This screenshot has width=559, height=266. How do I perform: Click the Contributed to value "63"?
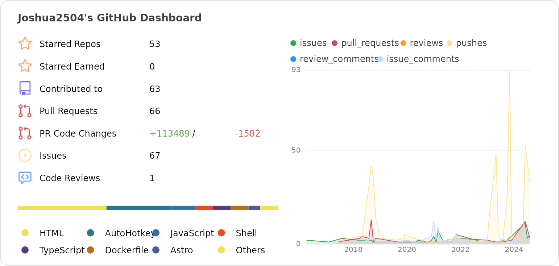click(155, 89)
